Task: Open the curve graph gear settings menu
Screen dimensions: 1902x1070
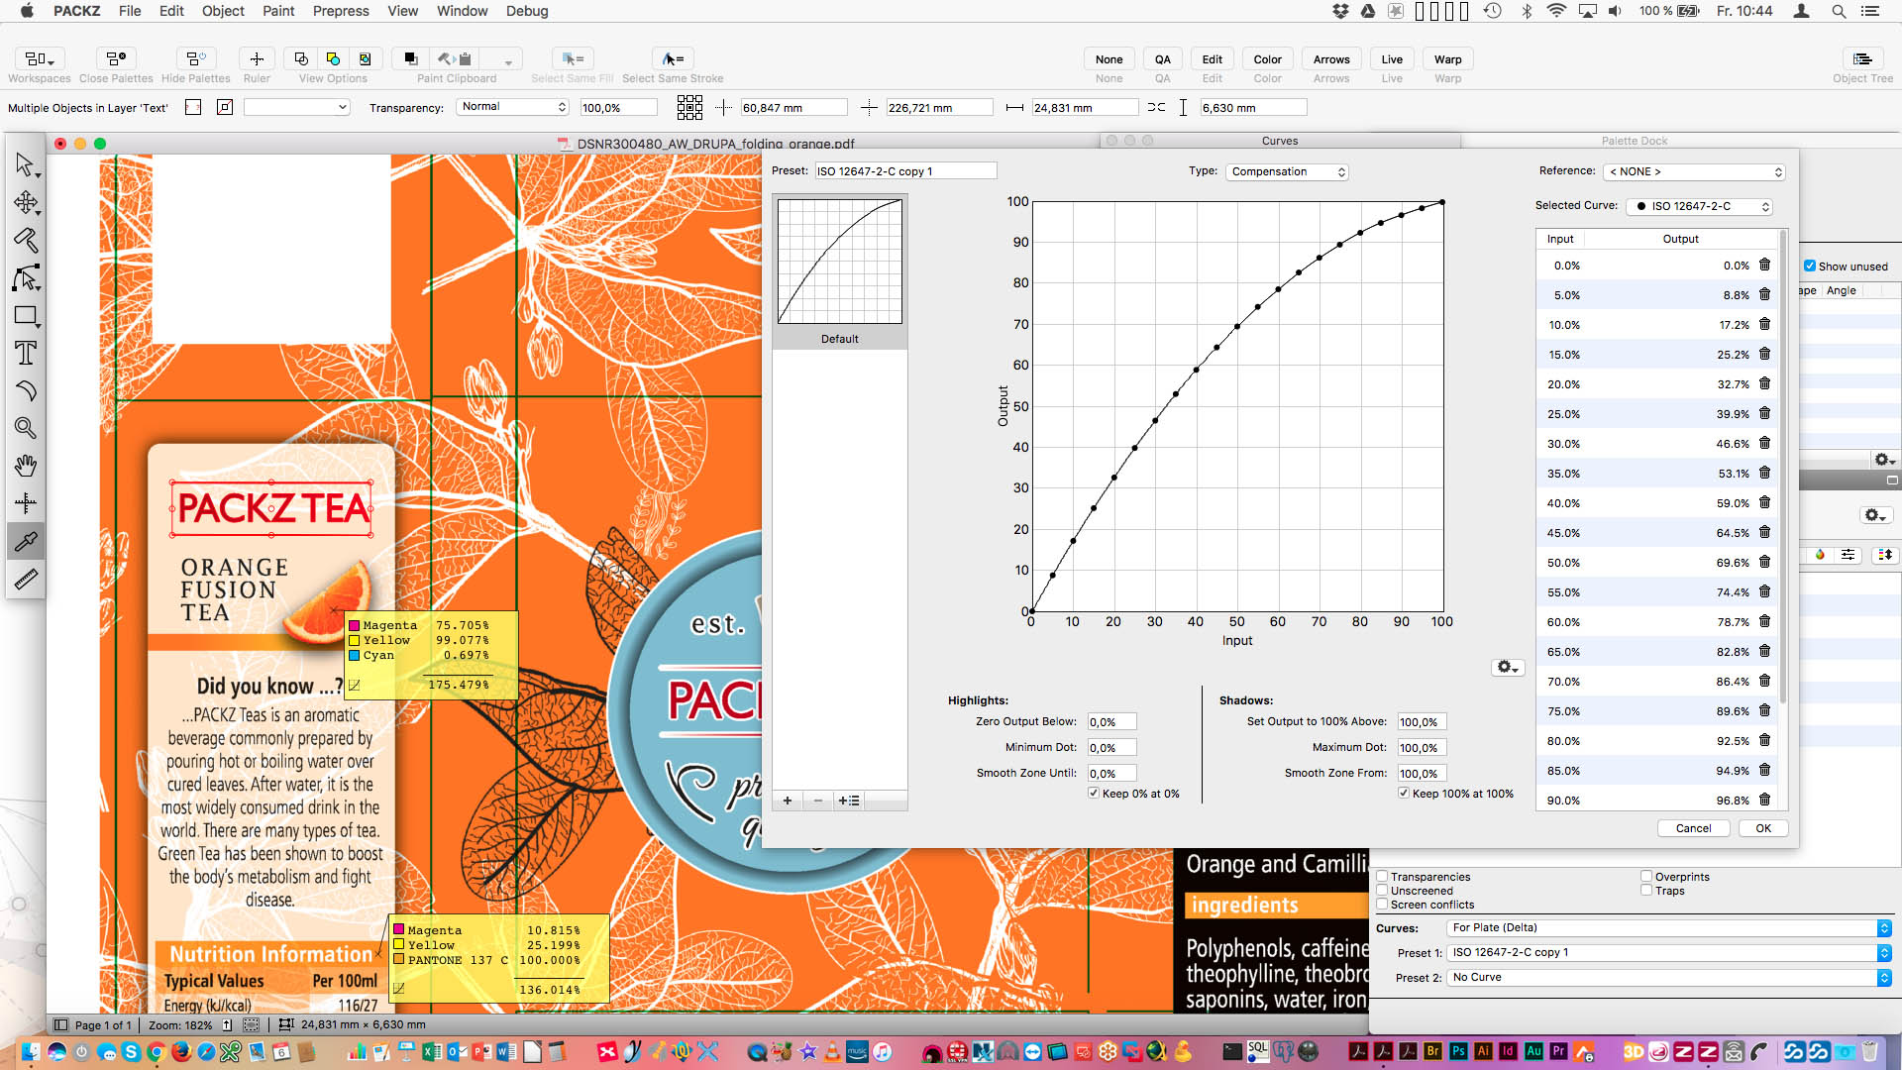Action: coord(1508,668)
